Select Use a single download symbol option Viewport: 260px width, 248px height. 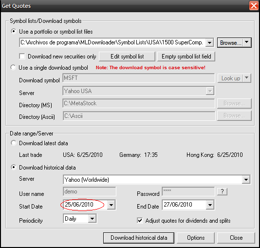click(x=13, y=67)
